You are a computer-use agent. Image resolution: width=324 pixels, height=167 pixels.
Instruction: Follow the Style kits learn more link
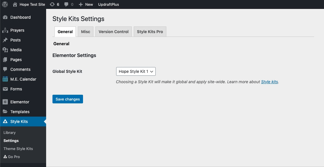click(x=270, y=82)
